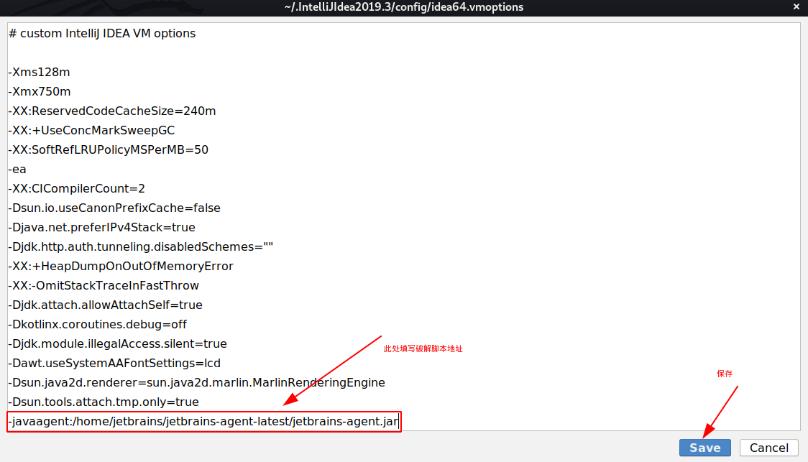
Task: Click the -Djdk.http.auth.tunneling.disabledSchemes line
Action: click(x=140, y=246)
